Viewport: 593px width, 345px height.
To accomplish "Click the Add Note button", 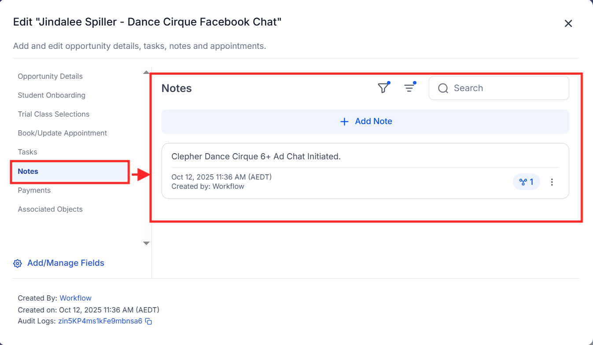I will 365,121.
